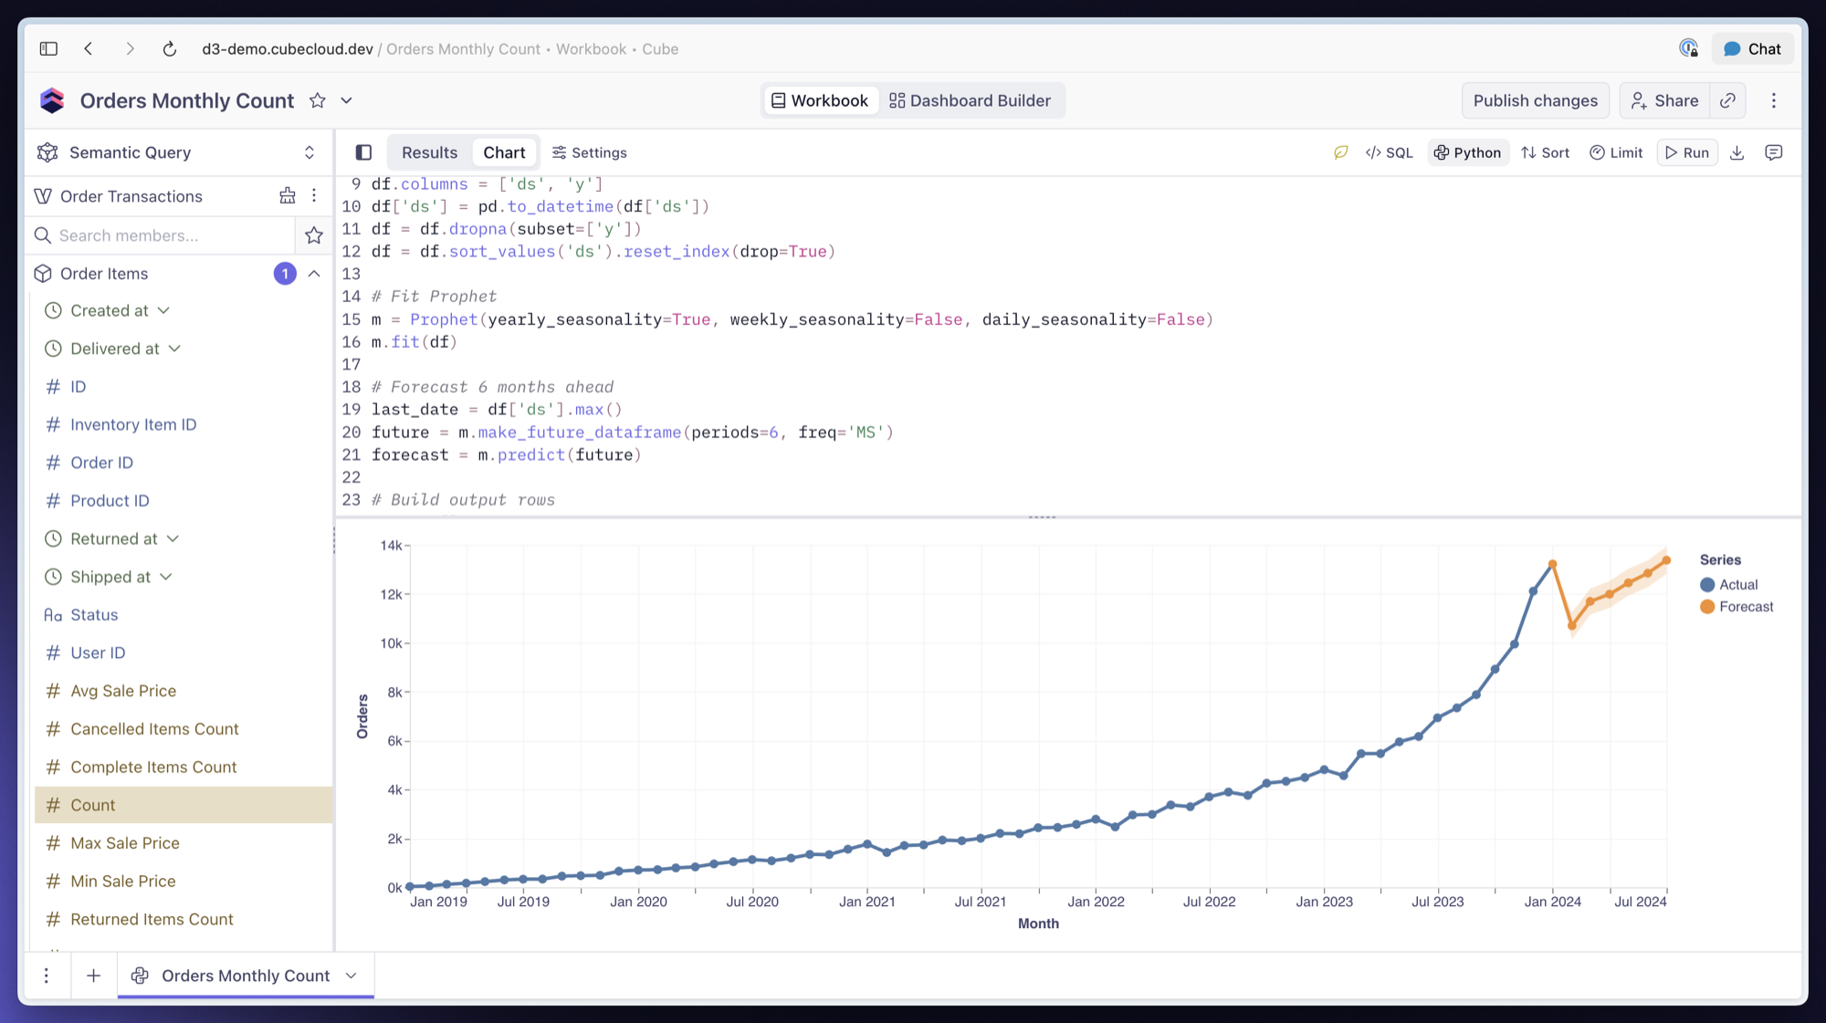Expand Created at granularity options
Image resolution: width=1826 pixels, height=1023 pixels.
[163, 311]
